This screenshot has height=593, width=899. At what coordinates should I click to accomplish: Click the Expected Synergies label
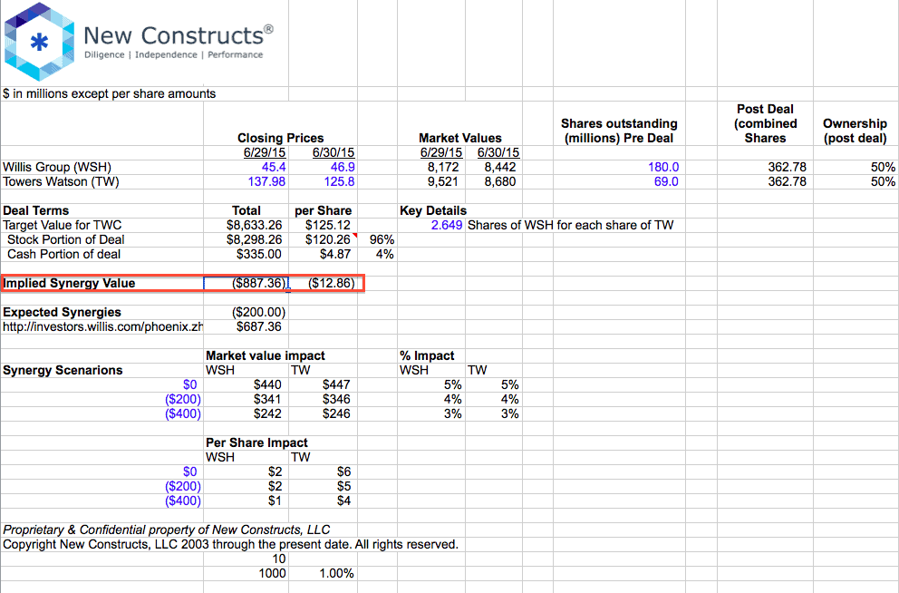coord(62,312)
